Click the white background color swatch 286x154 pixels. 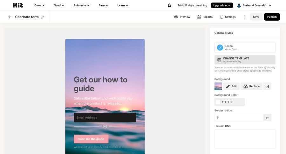point(218,102)
